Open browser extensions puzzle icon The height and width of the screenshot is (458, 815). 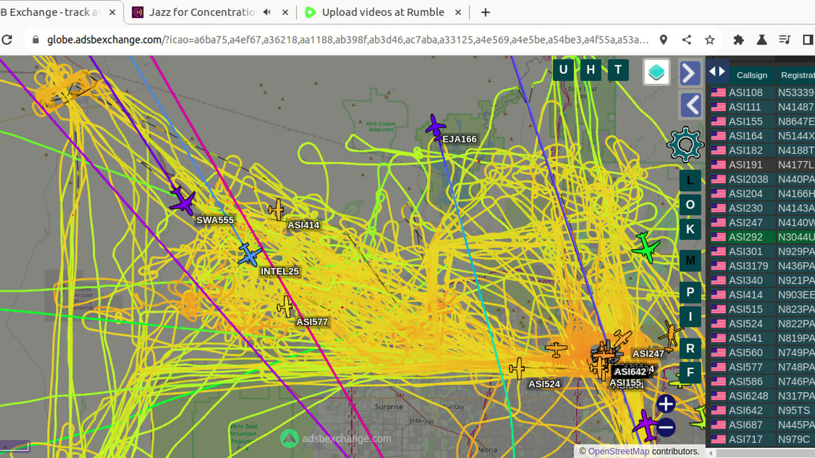pos(739,39)
